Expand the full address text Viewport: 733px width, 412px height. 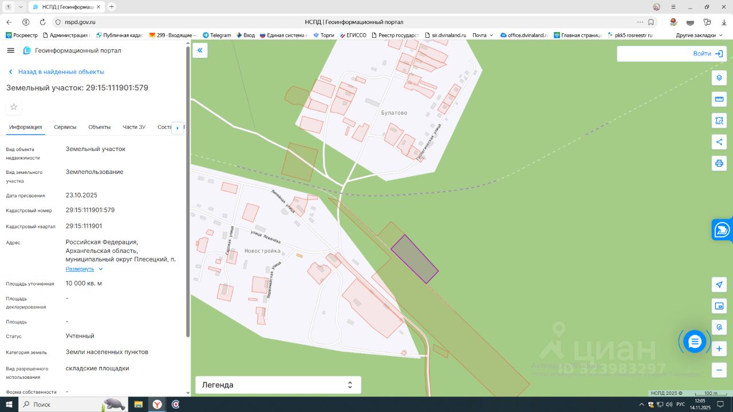(84, 269)
